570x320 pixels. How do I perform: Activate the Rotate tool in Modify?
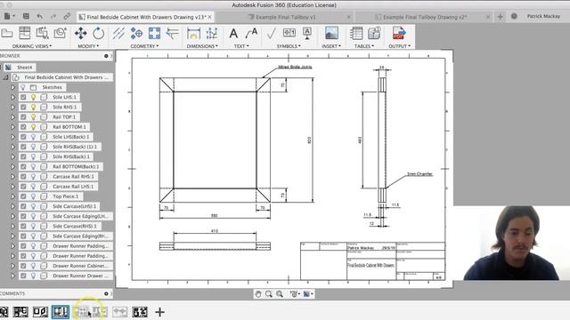click(x=98, y=34)
